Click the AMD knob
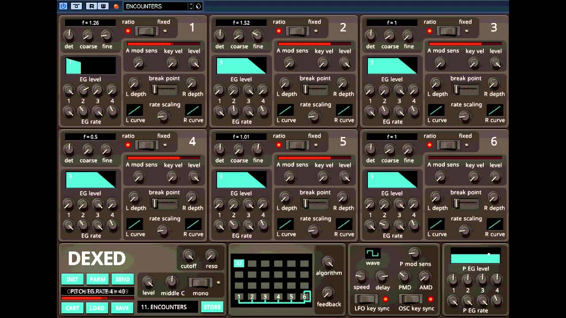The image size is (566, 318). point(425,276)
